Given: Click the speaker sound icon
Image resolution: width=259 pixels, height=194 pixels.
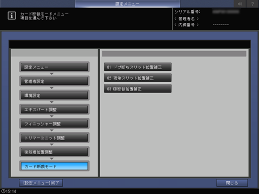Looking at the screenshot, I should (x=240, y=3).
